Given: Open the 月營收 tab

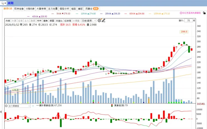Looking at the screenshot, I should click(92, 9).
